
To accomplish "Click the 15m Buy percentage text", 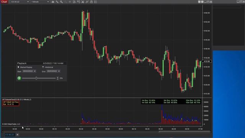I will pyautogui.click(x=193, y=100).
